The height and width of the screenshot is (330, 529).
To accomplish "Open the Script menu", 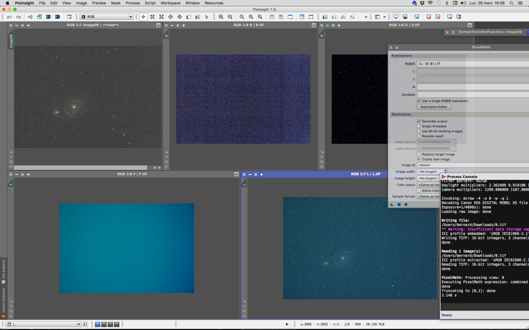I will (x=150, y=3).
